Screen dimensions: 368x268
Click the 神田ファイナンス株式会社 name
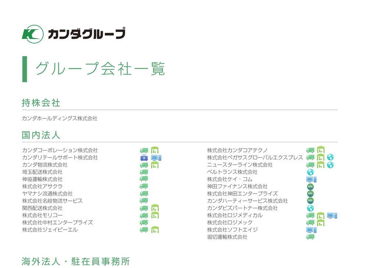pyautogui.click(x=237, y=187)
